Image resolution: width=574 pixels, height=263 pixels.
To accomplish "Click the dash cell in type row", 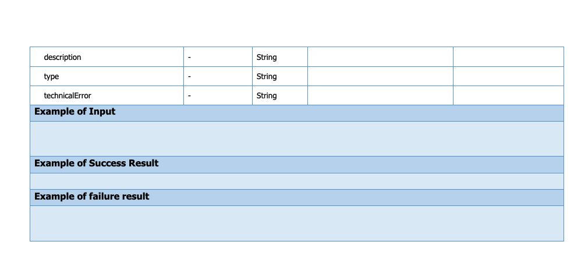I will [x=190, y=77].
